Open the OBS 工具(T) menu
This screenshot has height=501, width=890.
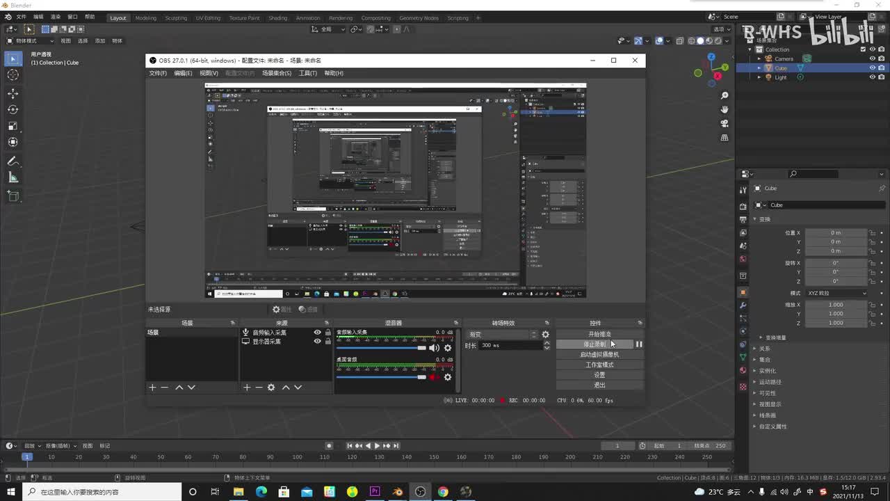pos(308,73)
